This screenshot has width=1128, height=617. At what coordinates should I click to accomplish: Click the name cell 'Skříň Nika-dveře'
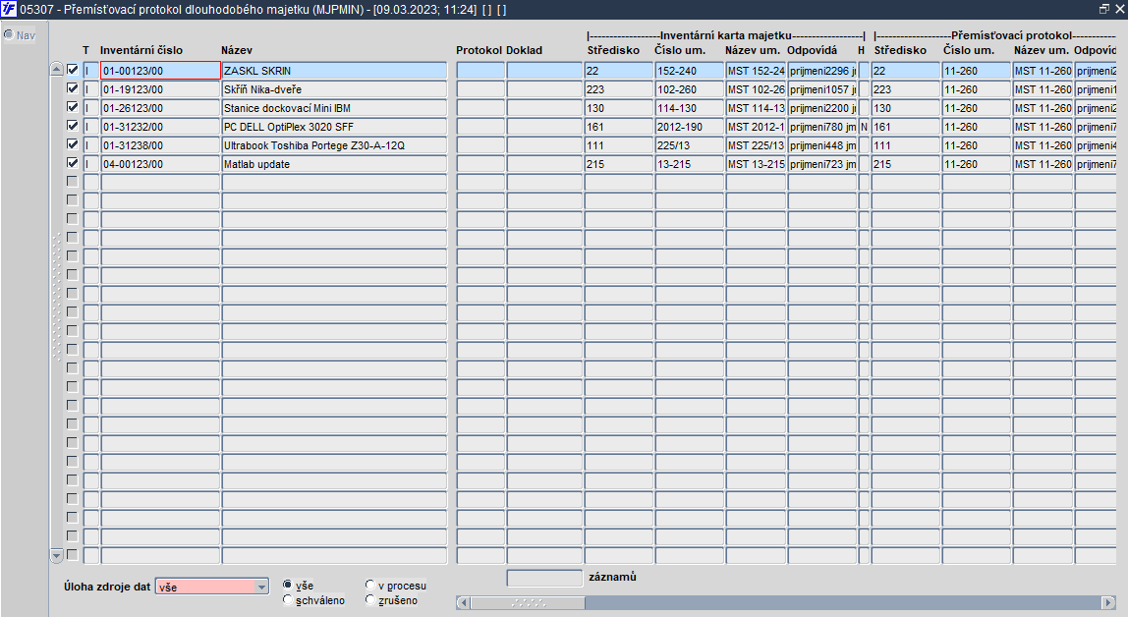[334, 89]
